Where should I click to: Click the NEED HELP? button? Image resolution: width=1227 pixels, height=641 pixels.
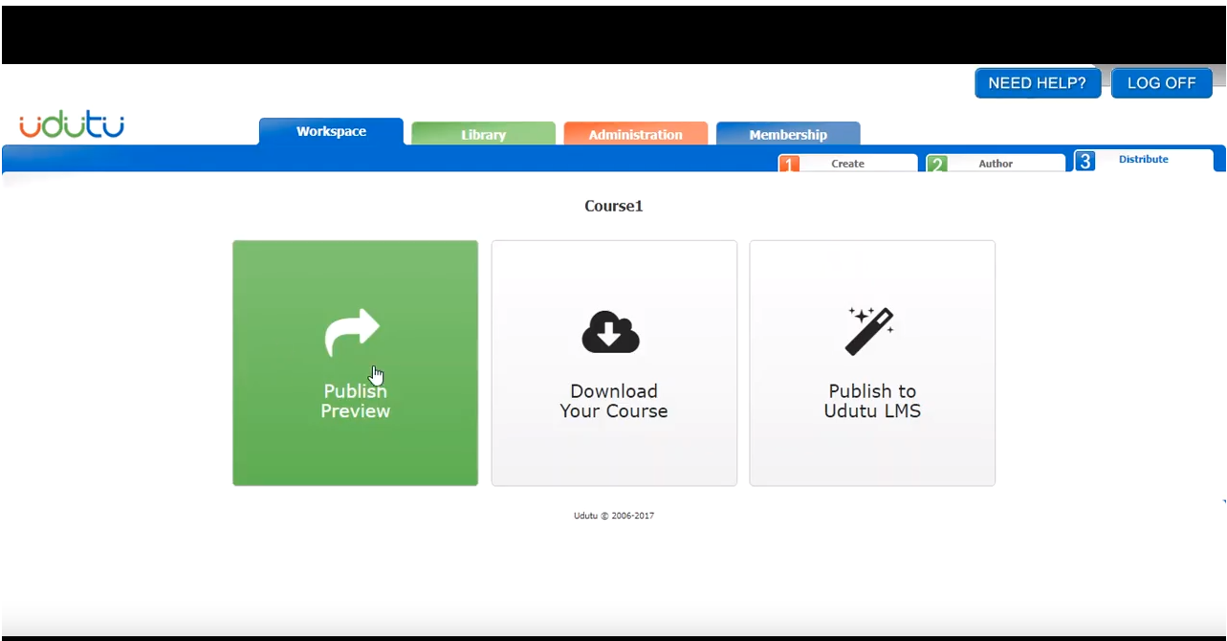tap(1037, 82)
